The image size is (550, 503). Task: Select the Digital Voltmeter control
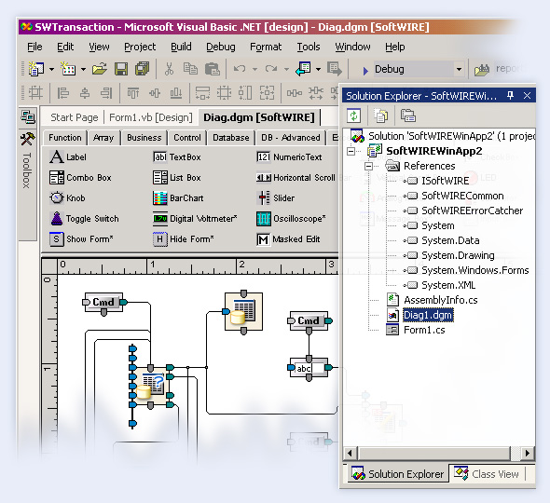coord(195,219)
